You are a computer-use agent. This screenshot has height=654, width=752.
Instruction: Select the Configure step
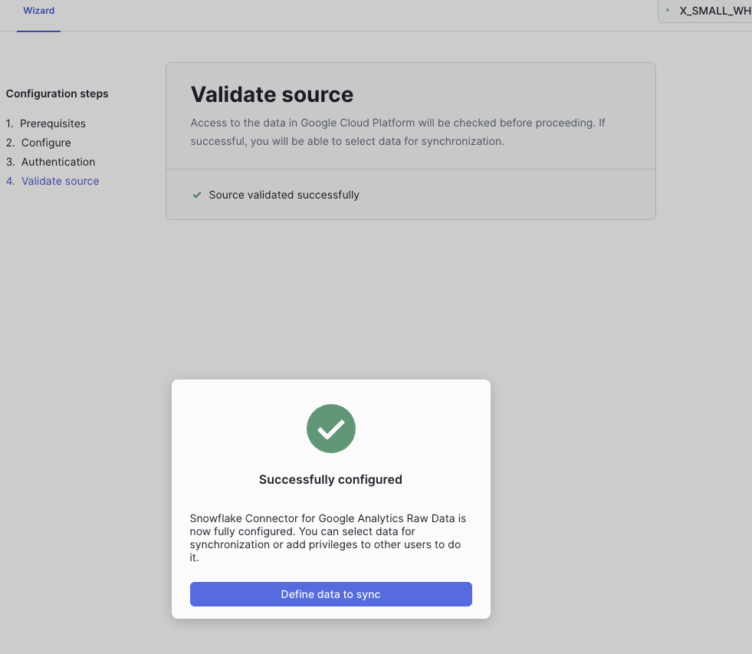click(46, 143)
